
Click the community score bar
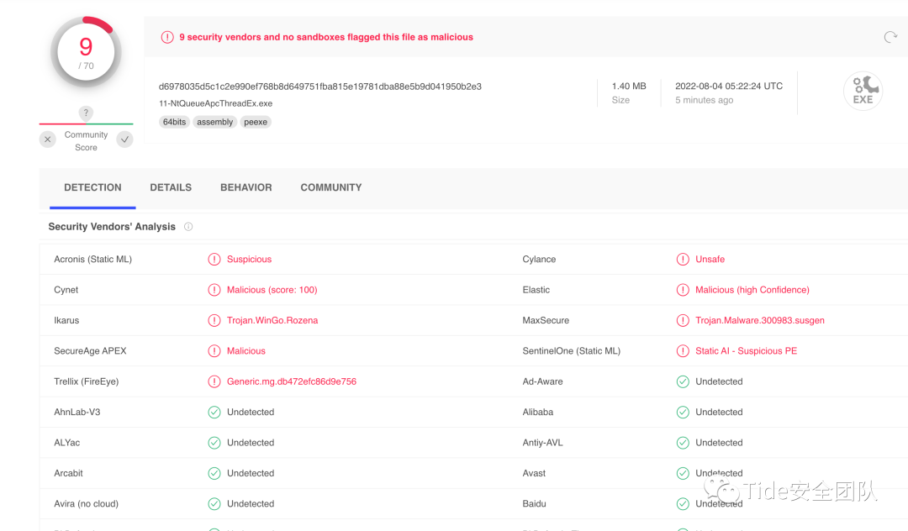click(86, 124)
